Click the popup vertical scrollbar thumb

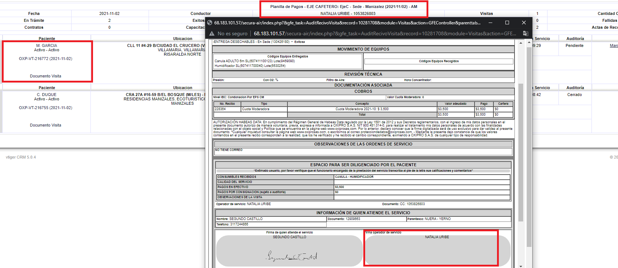521,153
